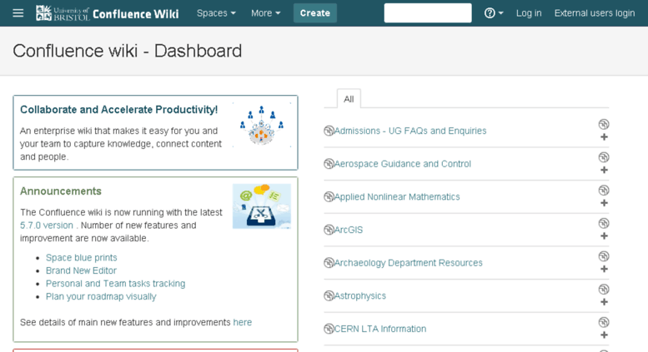Click space icon beside CERN LTA Information
Image resolution: width=648 pixels, height=352 pixels.
point(329,329)
